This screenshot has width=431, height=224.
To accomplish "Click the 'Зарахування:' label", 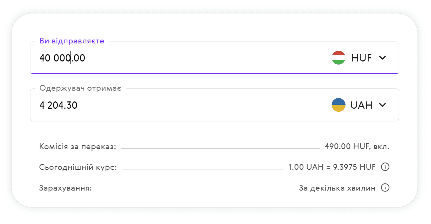I will click(65, 188).
